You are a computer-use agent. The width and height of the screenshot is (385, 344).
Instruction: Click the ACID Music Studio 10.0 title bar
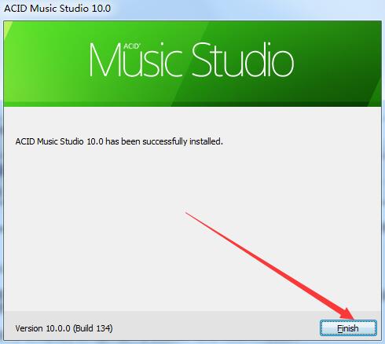click(x=192, y=9)
